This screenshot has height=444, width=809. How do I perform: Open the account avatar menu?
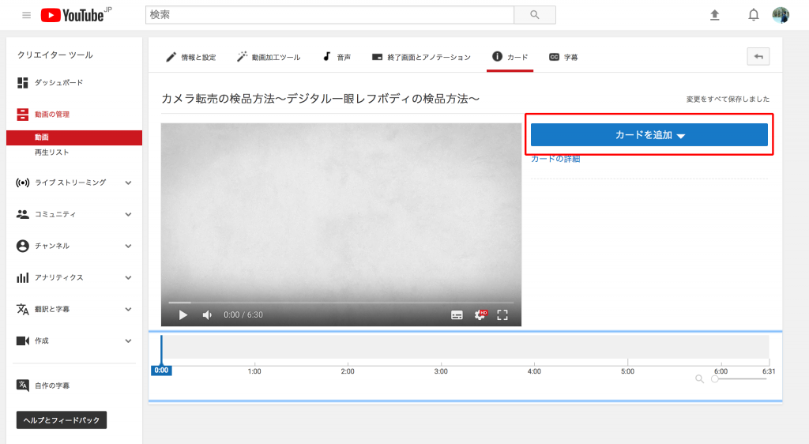[x=781, y=15]
